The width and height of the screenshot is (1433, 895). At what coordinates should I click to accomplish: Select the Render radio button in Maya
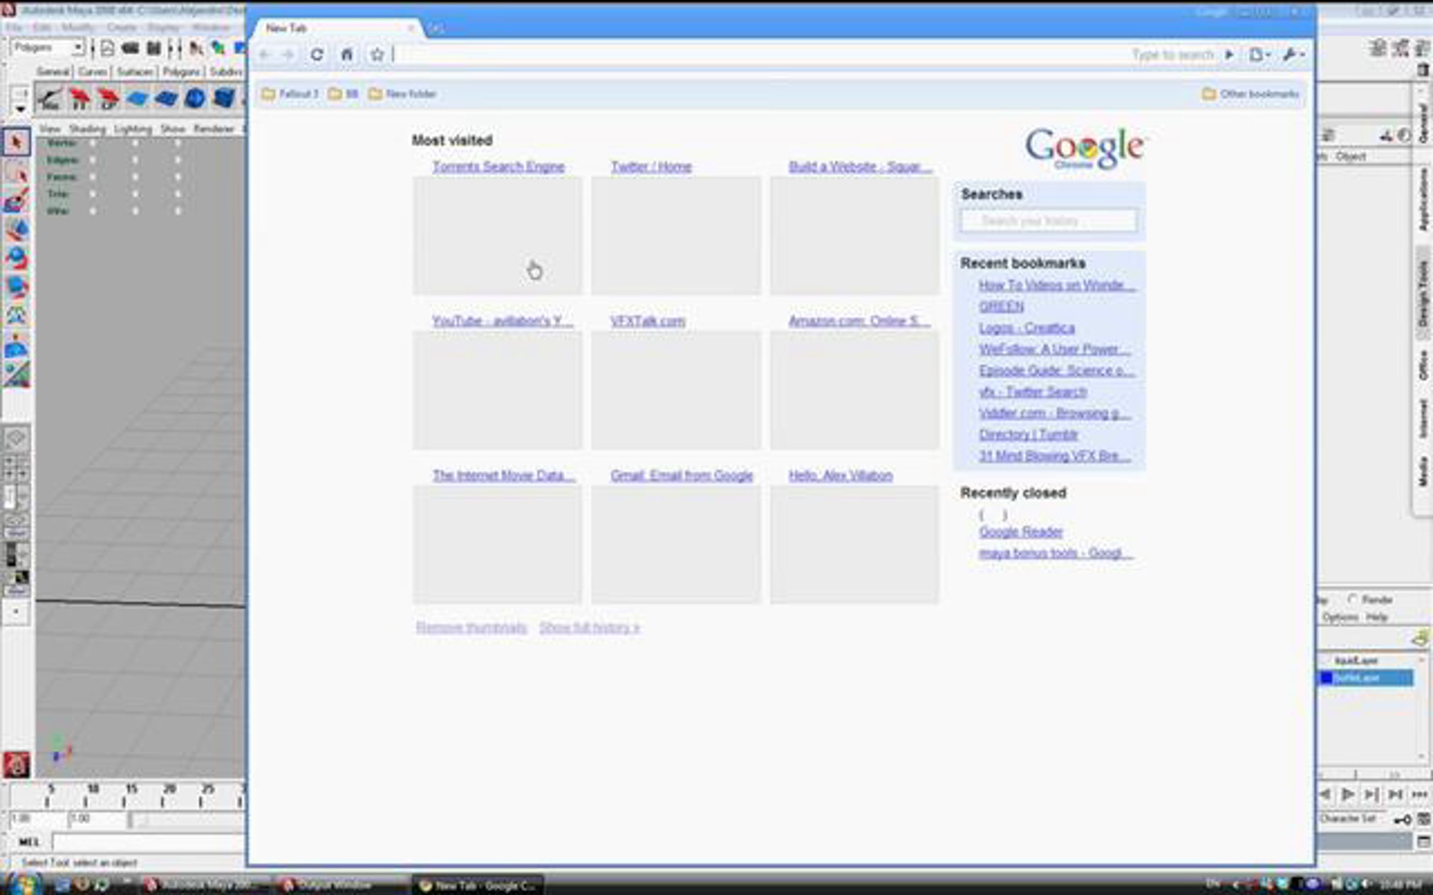click(x=1352, y=598)
